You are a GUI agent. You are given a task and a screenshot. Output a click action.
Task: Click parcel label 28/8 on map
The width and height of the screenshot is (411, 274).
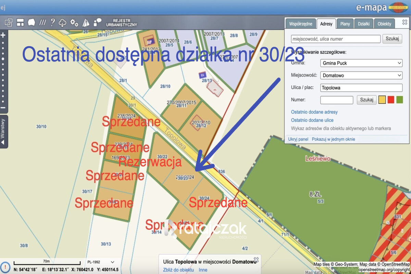tap(234, 35)
